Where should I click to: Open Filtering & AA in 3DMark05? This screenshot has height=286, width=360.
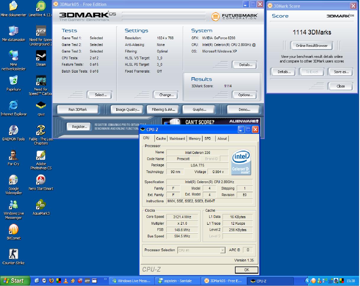coord(163,110)
